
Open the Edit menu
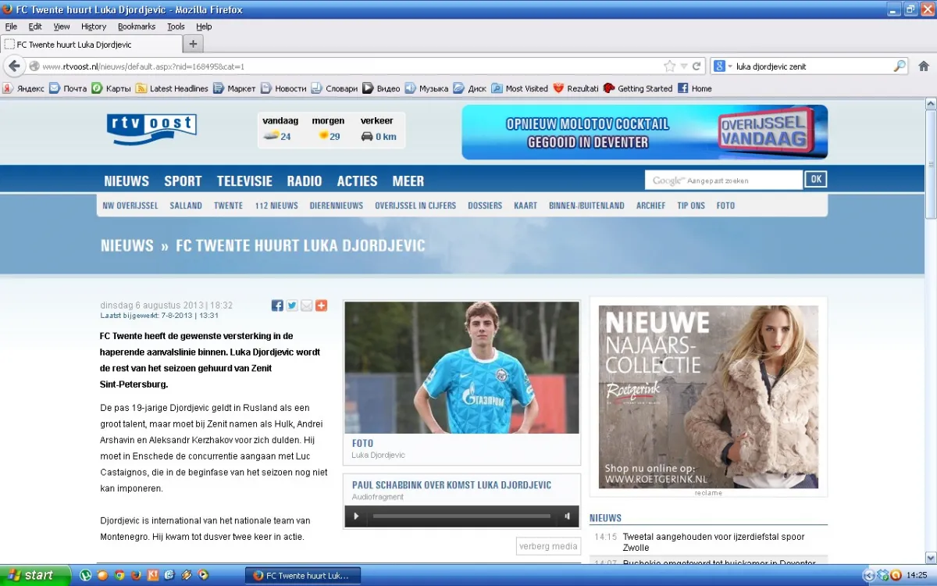point(35,27)
